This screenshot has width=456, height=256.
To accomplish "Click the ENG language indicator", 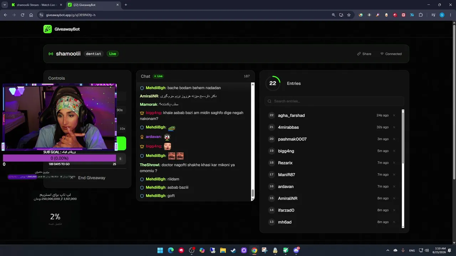I will [x=412, y=251].
